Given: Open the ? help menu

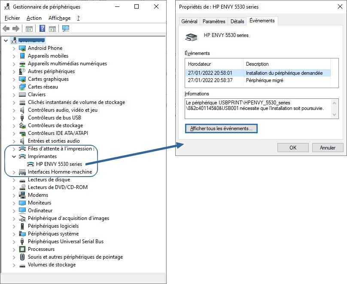Looking at the screenshot, I should [78, 18].
